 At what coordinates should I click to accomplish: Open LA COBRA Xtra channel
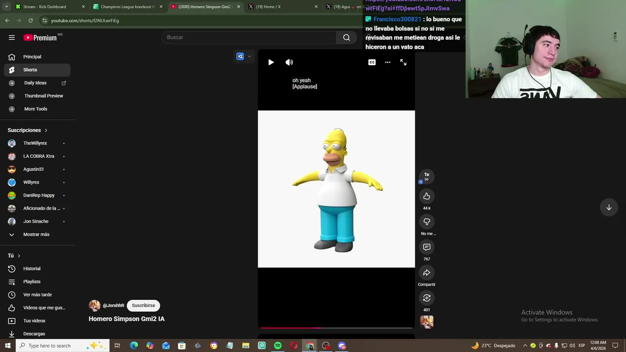(37, 156)
